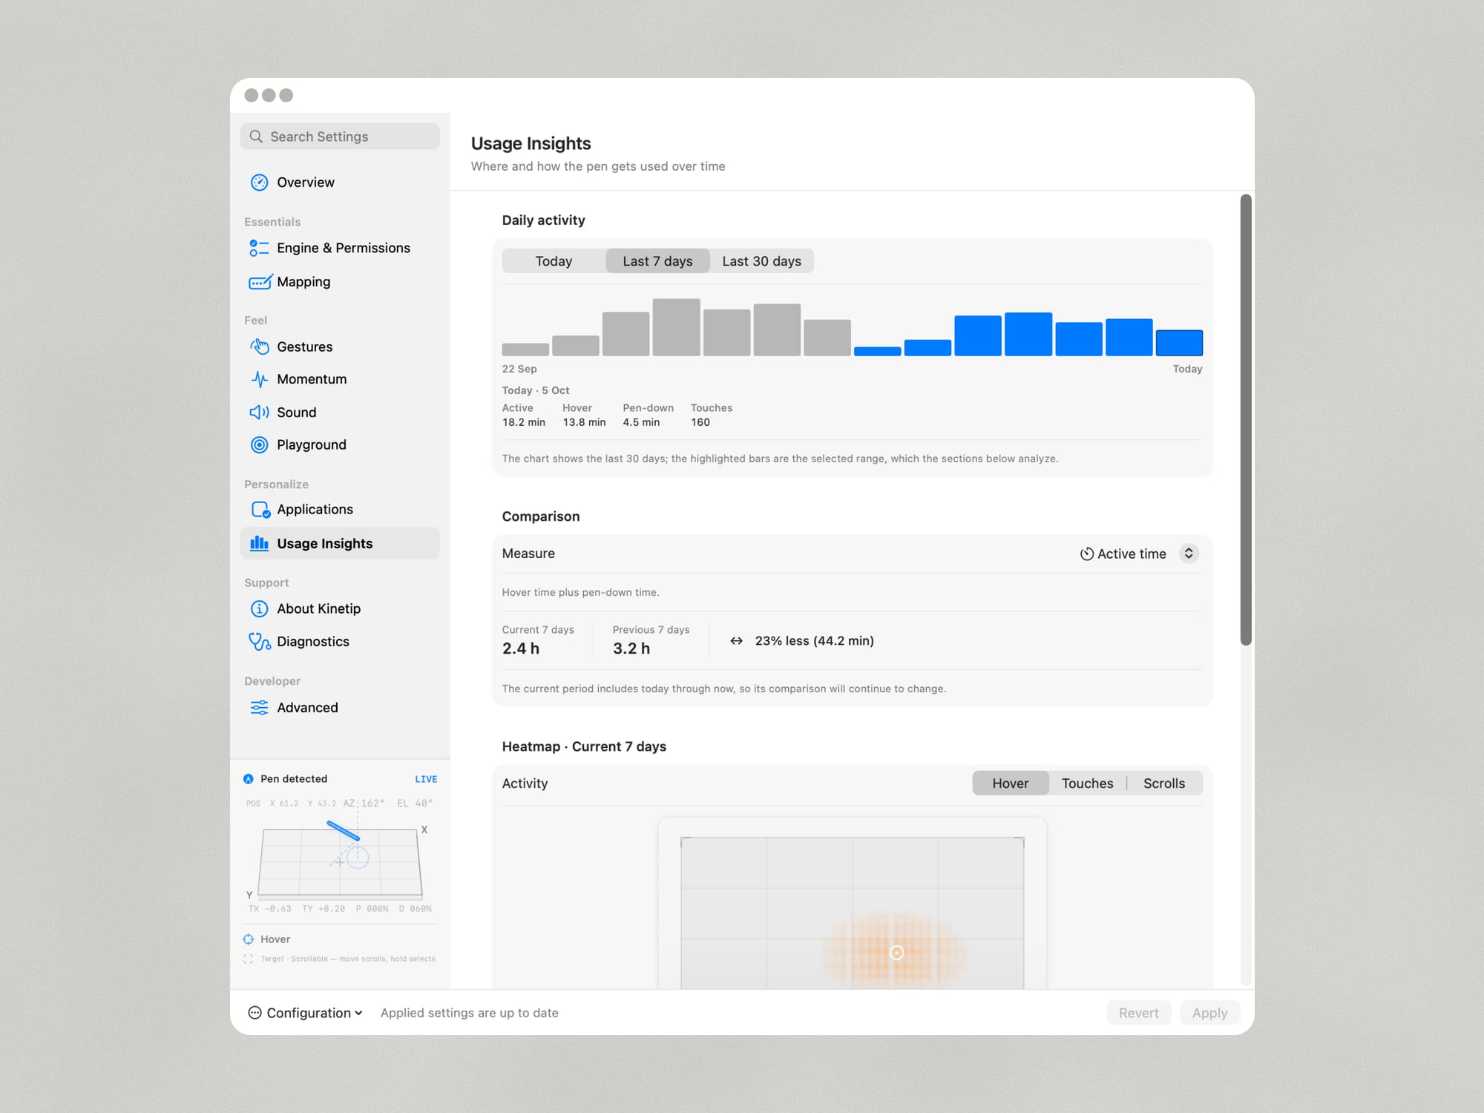This screenshot has width=1484, height=1113.
Task: Click the heatmap cursor marker
Action: click(x=896, y=953)
